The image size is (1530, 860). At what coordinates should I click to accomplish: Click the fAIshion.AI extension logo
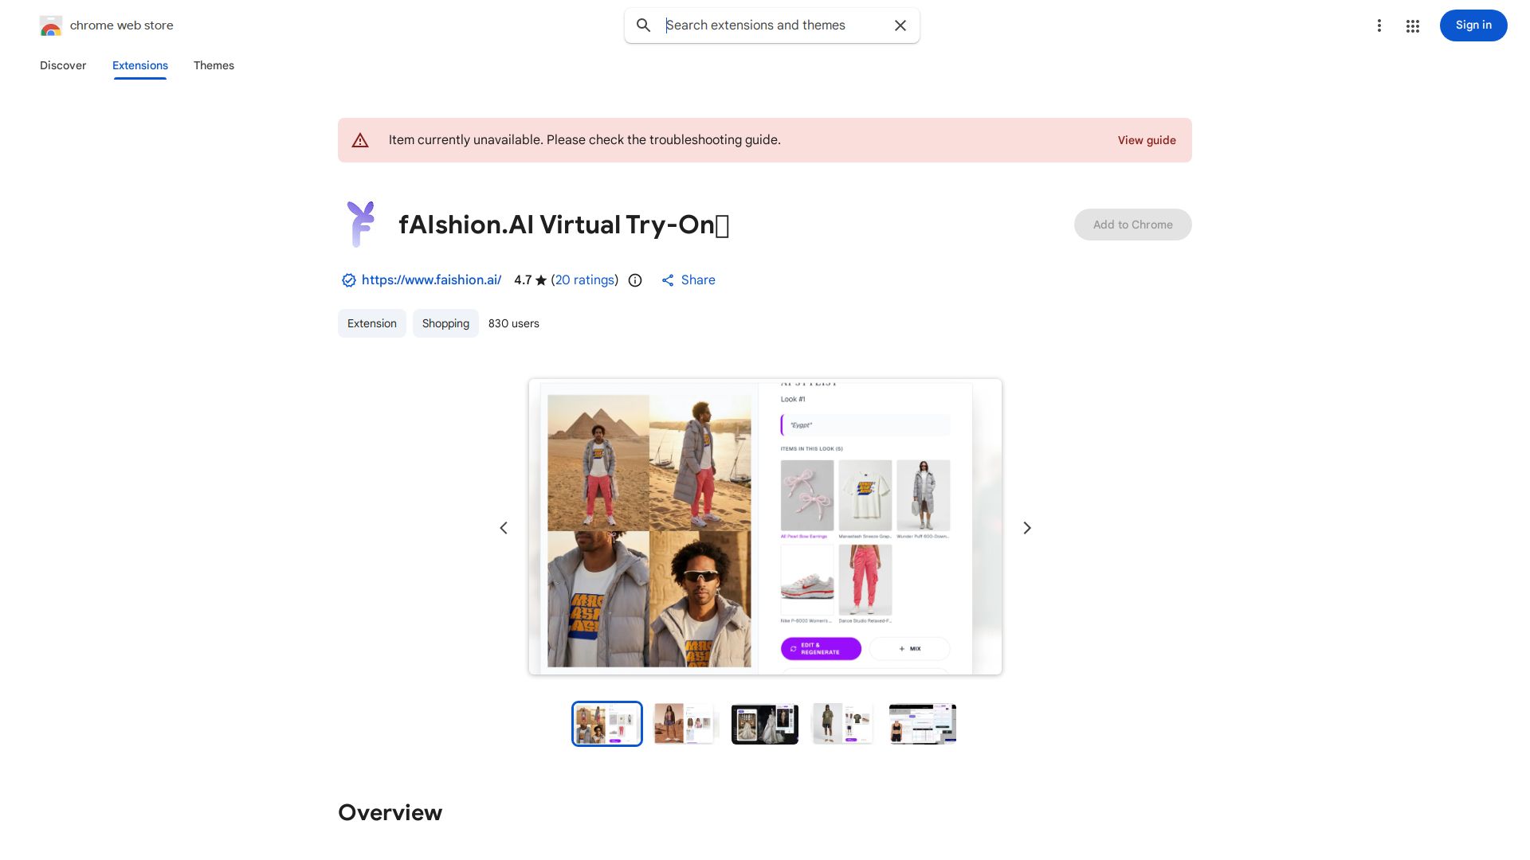point(361,224)
